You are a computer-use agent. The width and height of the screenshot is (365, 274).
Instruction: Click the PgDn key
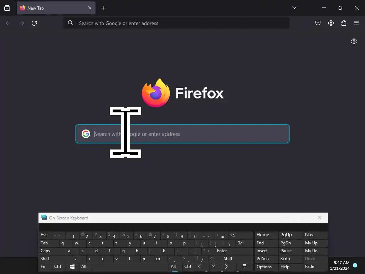click(x=290, y=243)
